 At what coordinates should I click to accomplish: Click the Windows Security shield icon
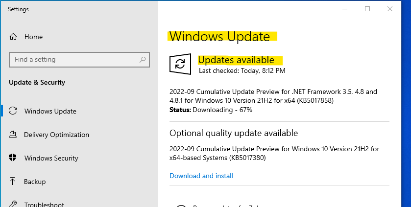pos(13,158)
